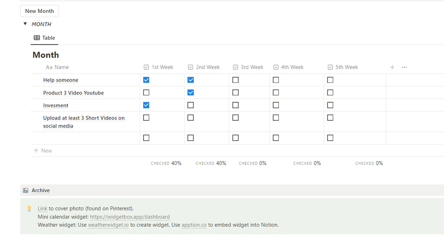Open the widgetbox.app dashboard link
The image size is (444, 243).
point(130,217)
